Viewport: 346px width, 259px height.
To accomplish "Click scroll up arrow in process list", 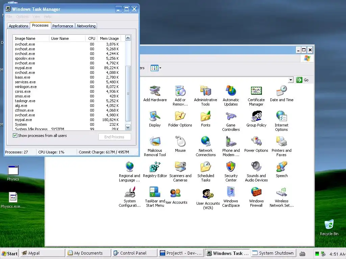I will [x=128, y=38].
